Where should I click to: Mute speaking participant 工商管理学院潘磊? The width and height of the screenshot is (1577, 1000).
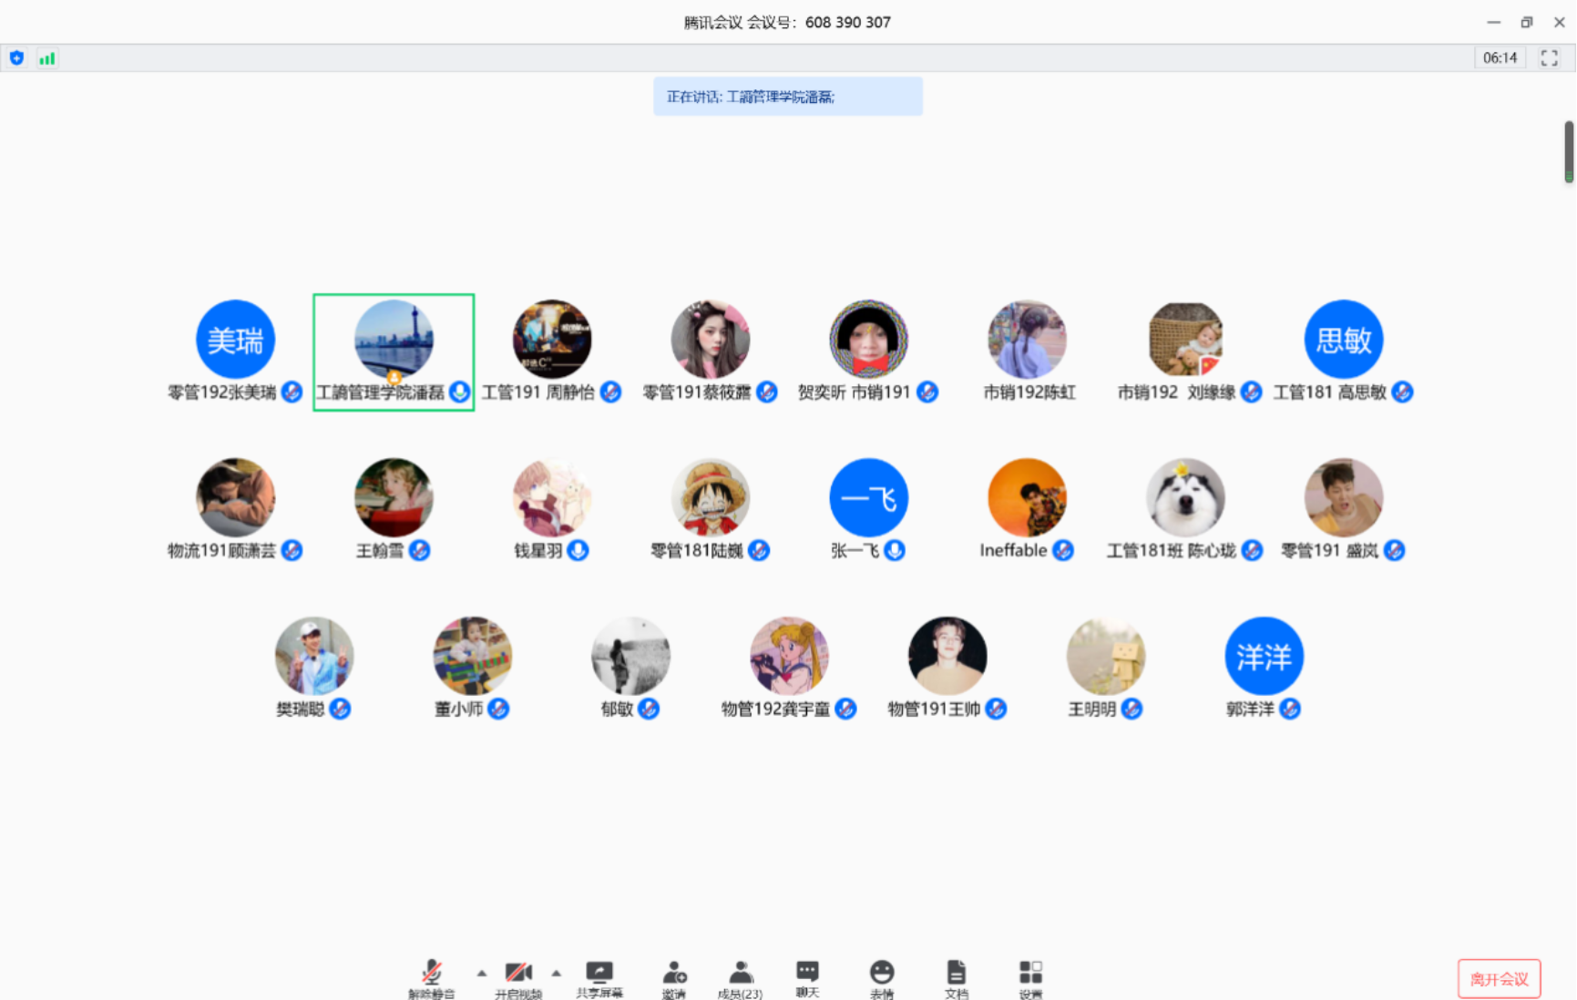click(x=461, y=393)
